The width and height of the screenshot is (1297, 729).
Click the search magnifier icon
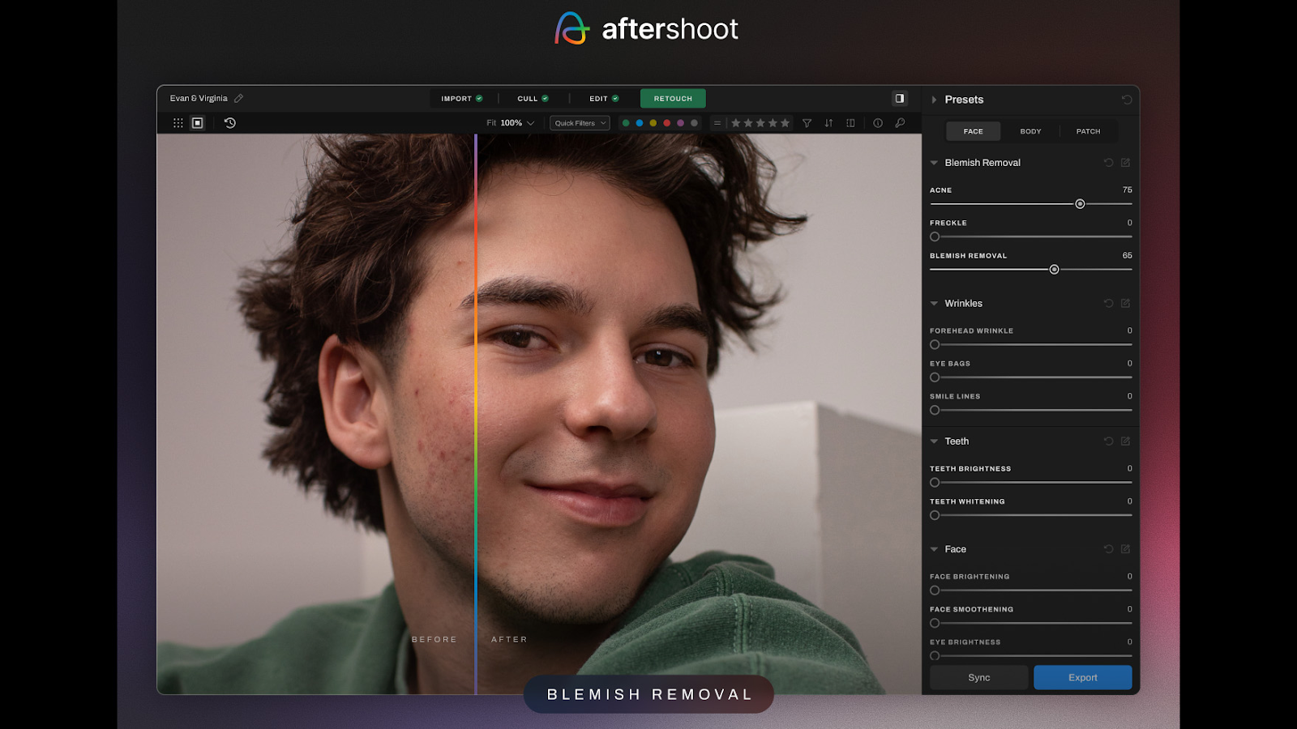coord(900,123)
